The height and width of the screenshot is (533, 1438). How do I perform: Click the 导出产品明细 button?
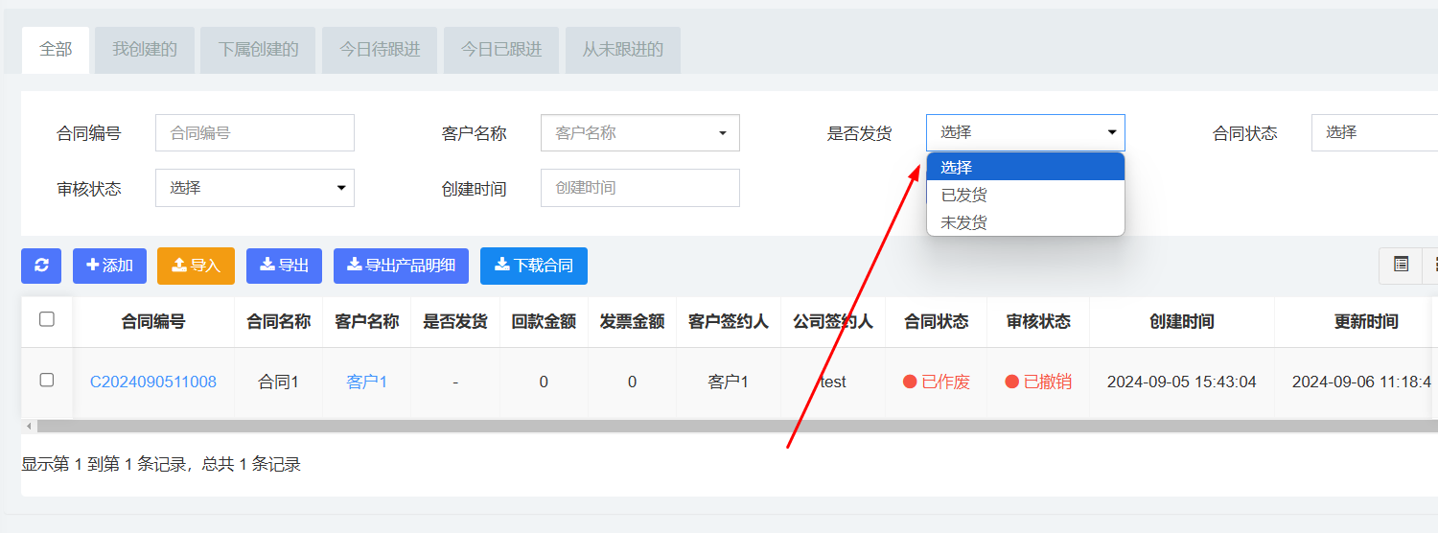(401, 266)
